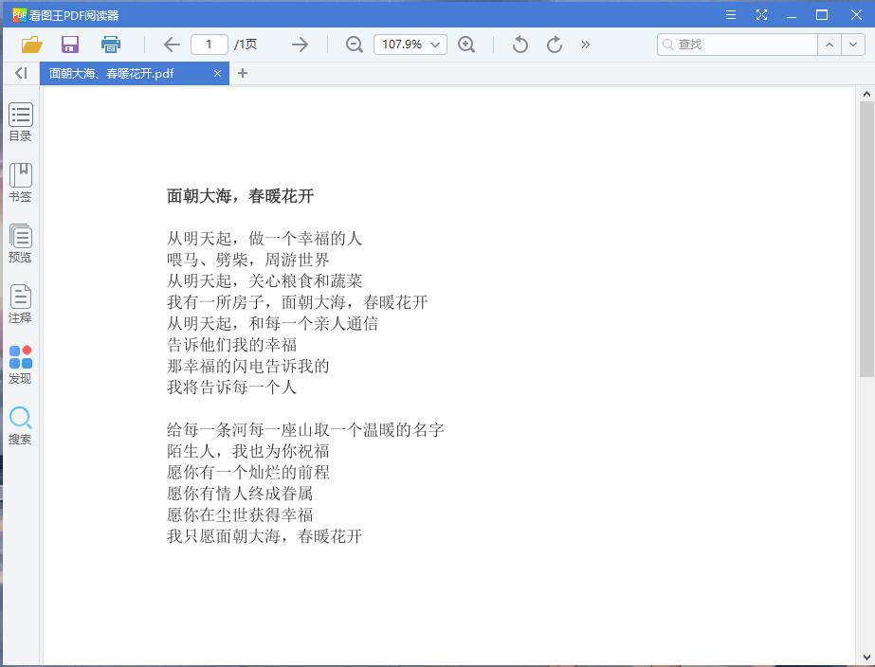This screenshot has height=667, width=875.
Task: Click the poem title 面朝大海，春暖花开
Action: coord(240,196)
